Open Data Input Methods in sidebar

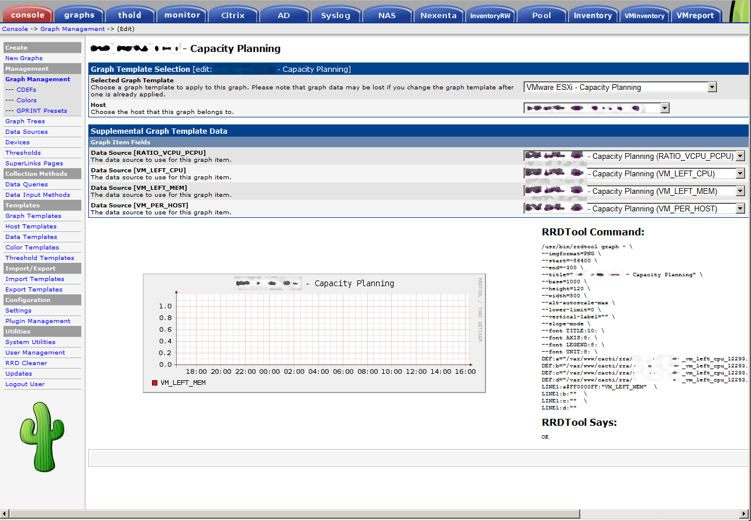tap(37, 195)
